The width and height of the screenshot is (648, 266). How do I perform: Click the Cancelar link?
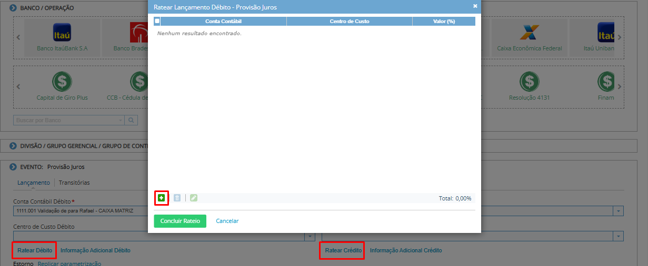227,221
